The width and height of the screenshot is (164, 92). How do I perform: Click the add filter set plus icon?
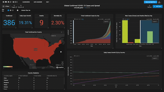pos(11,10)
